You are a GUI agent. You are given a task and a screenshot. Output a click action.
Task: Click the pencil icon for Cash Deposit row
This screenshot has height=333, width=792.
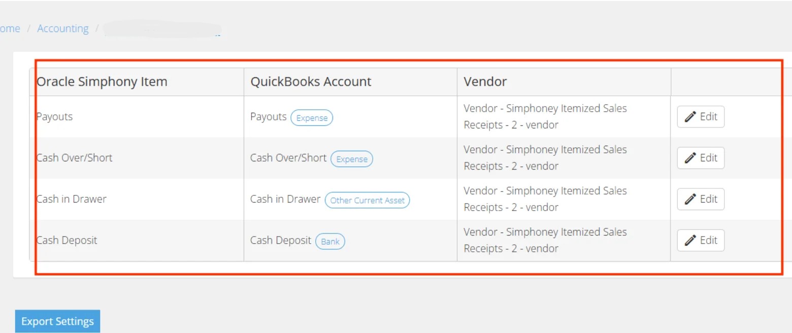pos(691,240)
